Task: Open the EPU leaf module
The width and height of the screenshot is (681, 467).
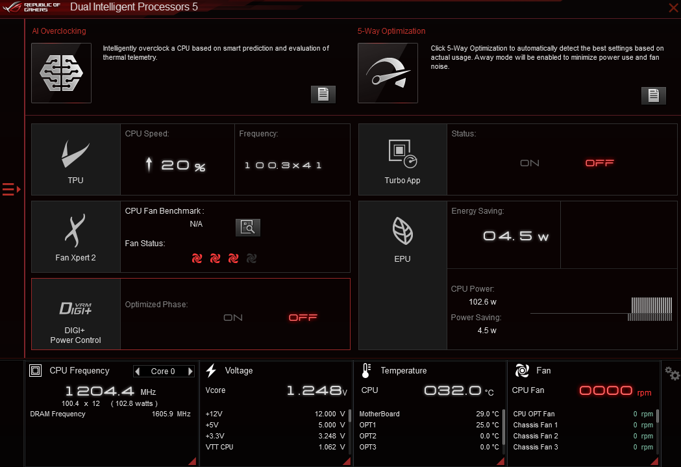Action: tap(402, 275)
